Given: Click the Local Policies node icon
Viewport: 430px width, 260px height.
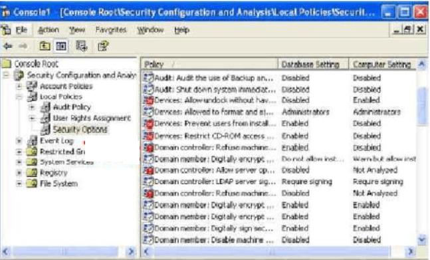Looking at the screenshot, I should 32,96.
